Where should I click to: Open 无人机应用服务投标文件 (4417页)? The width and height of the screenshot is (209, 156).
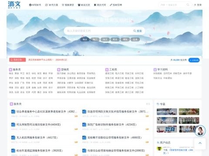pos(37,138)
